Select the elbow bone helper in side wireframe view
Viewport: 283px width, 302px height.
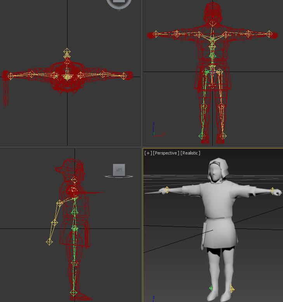[x=54, y=223]
